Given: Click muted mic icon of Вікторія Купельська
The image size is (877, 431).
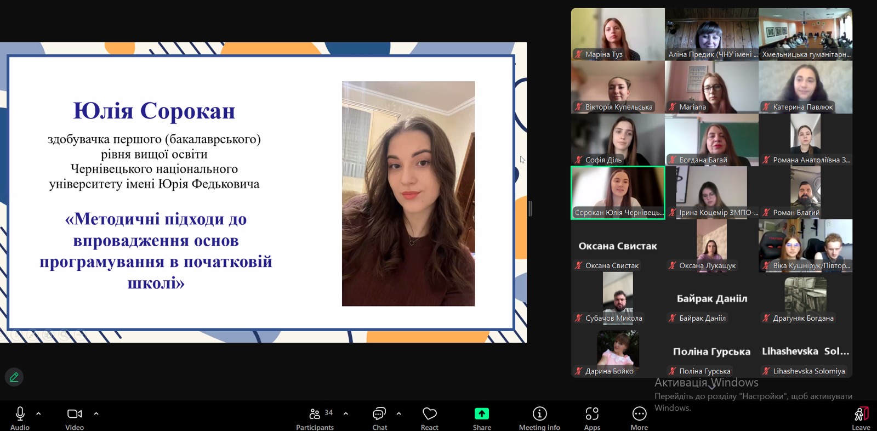Looking at the screenshot, I should click(x=578, y=107).
